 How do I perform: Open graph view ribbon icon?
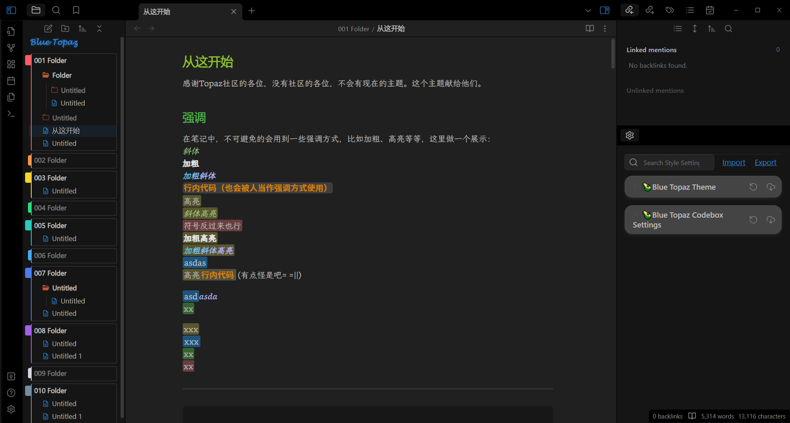coord(11,48)
